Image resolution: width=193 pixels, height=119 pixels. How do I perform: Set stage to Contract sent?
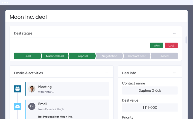click(x=137, y=56)
